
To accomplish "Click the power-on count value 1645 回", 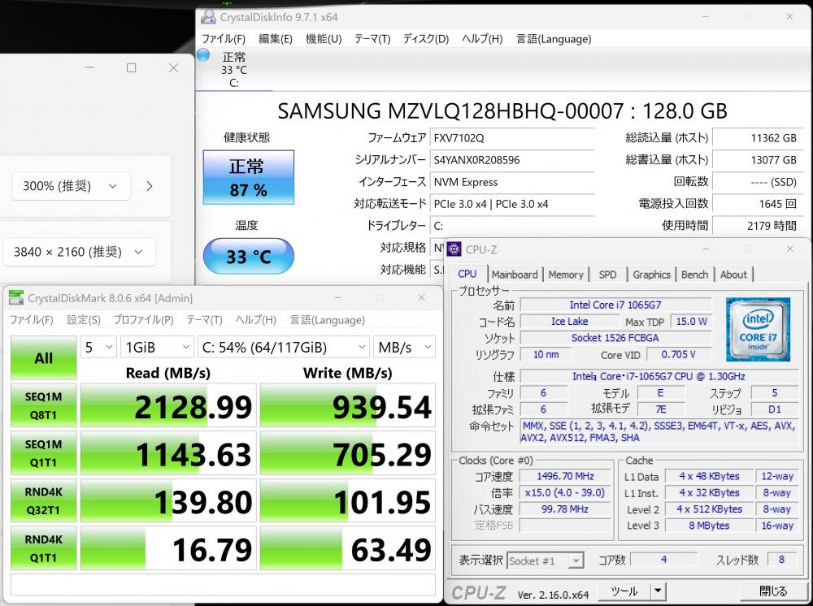I will (758, 204).
